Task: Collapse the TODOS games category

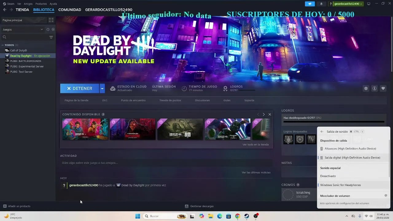Action: 3,45
